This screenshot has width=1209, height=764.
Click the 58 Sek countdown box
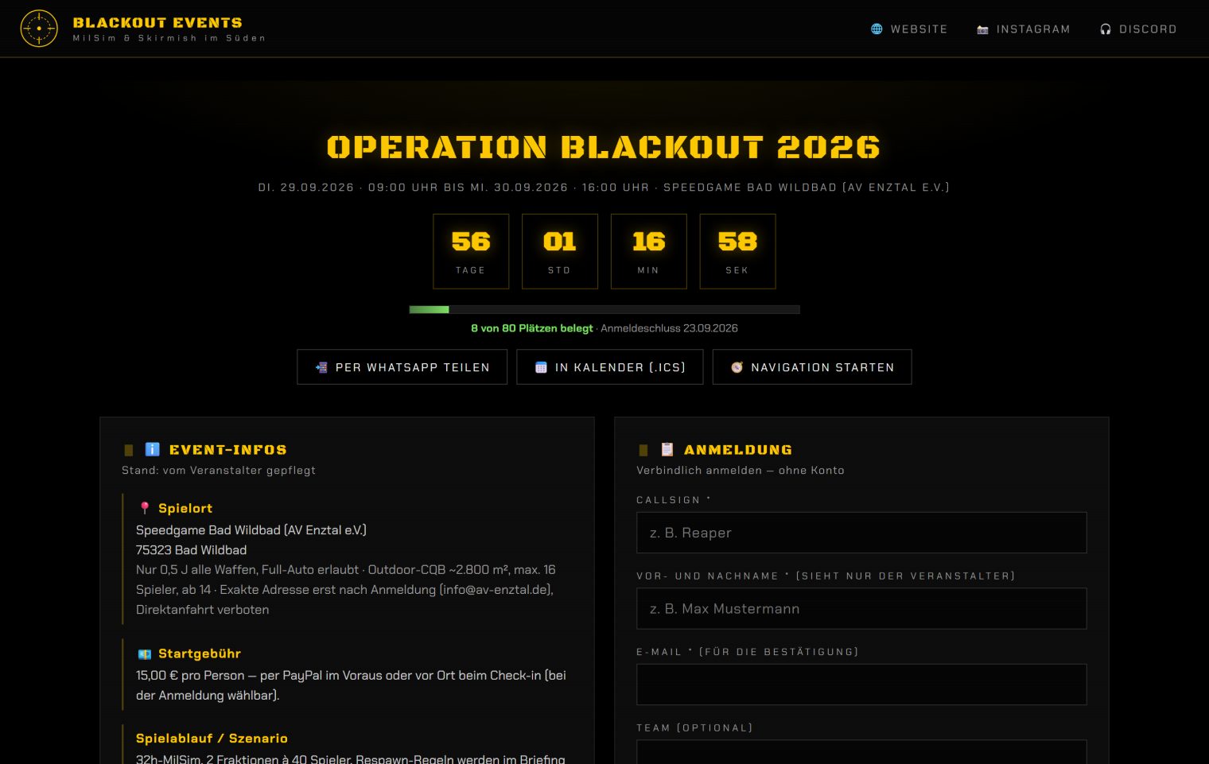coord(737,251)
